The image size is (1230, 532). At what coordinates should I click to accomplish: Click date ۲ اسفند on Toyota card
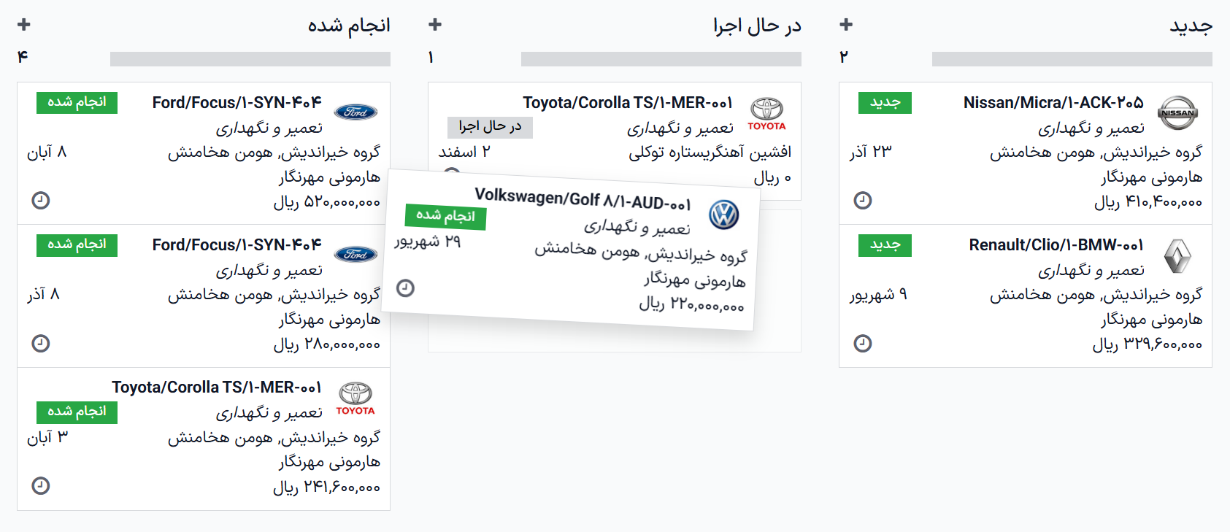click(464, 152)
